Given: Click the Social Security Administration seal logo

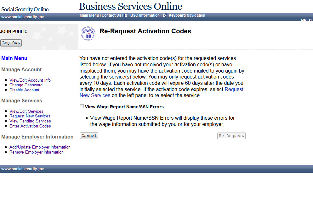Looking at the screenshot, I should click(x=88, y=33).
